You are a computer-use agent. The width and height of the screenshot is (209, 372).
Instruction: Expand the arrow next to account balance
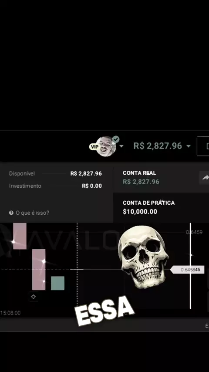[x=189, y=146]
